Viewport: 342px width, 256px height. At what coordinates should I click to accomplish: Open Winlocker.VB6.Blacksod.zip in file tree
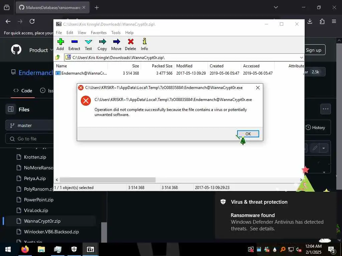[51, 232]
